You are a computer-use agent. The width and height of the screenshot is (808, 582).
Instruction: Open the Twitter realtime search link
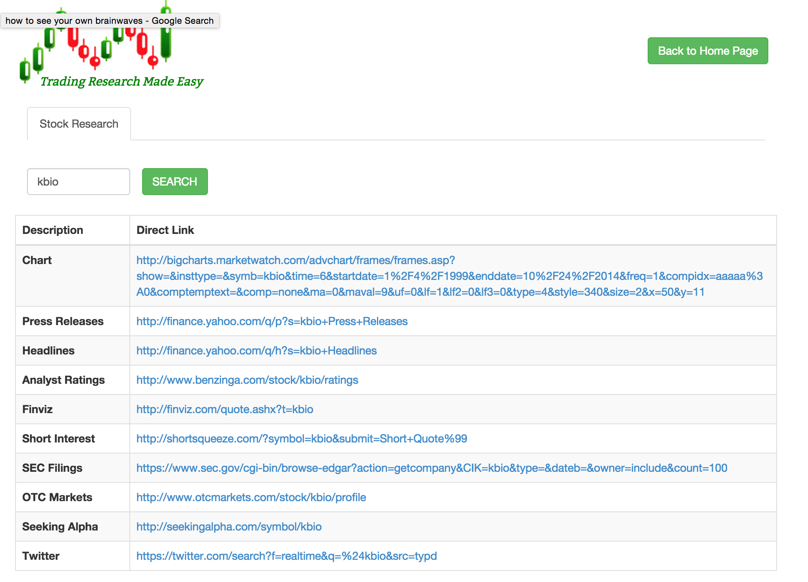[287, 556]
